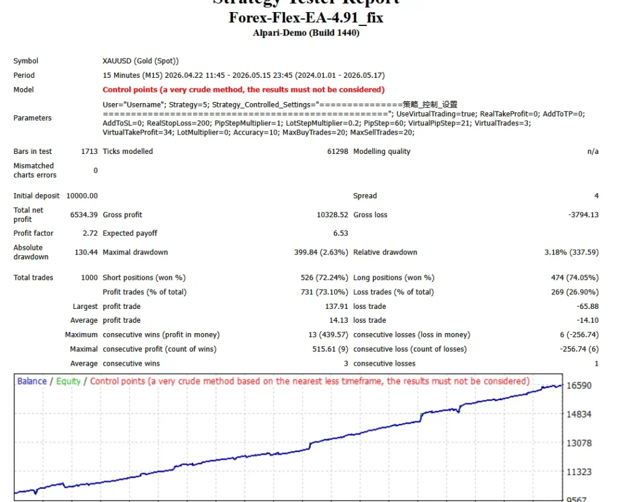
Task: Click the Forex-Flex-EA-4.91_fix report title
Action: tap(306, 17)
